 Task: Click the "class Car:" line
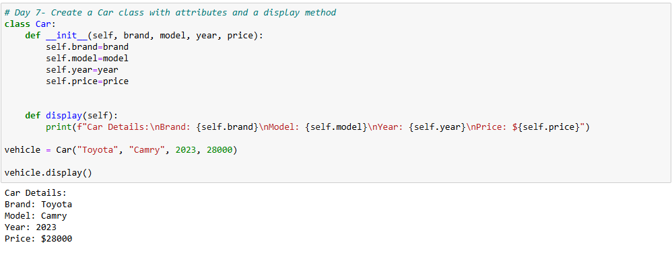pyautogui.click(x=30, y=24)
